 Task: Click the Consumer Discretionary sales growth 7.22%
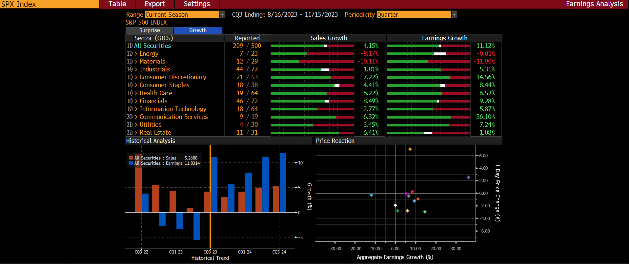coord(371,77)
